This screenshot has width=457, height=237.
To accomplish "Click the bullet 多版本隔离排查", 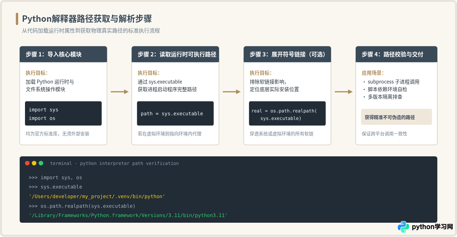I will pos(385,97).
